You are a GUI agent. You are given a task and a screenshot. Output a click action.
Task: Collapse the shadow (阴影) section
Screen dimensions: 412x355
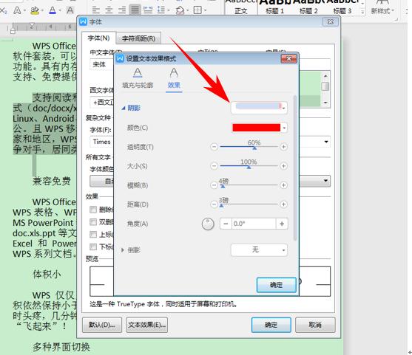point(124,108)
